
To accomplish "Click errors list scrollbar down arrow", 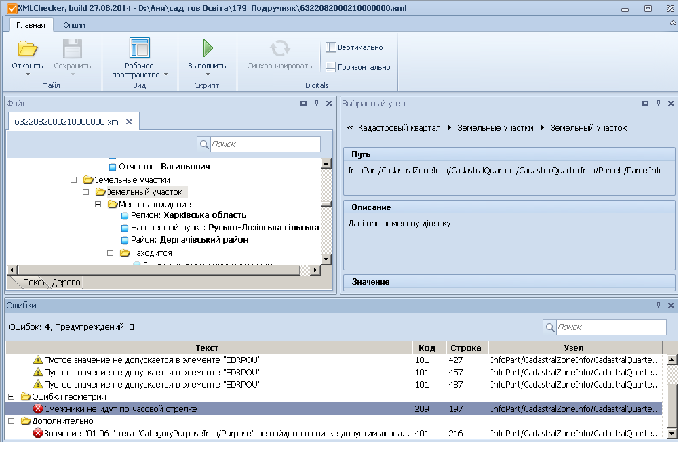I will (x=672, y=434).
